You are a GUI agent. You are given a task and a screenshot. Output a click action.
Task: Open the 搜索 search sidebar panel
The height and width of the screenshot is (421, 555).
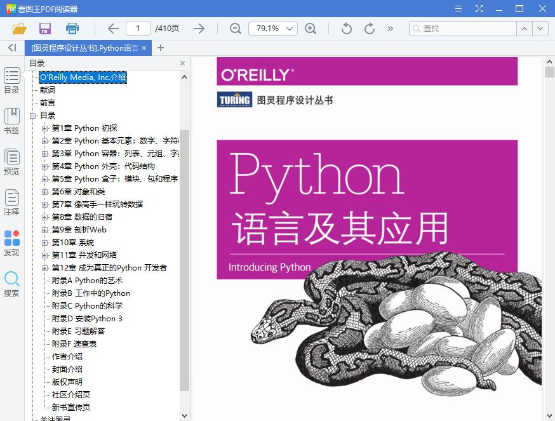pos(11,284)
